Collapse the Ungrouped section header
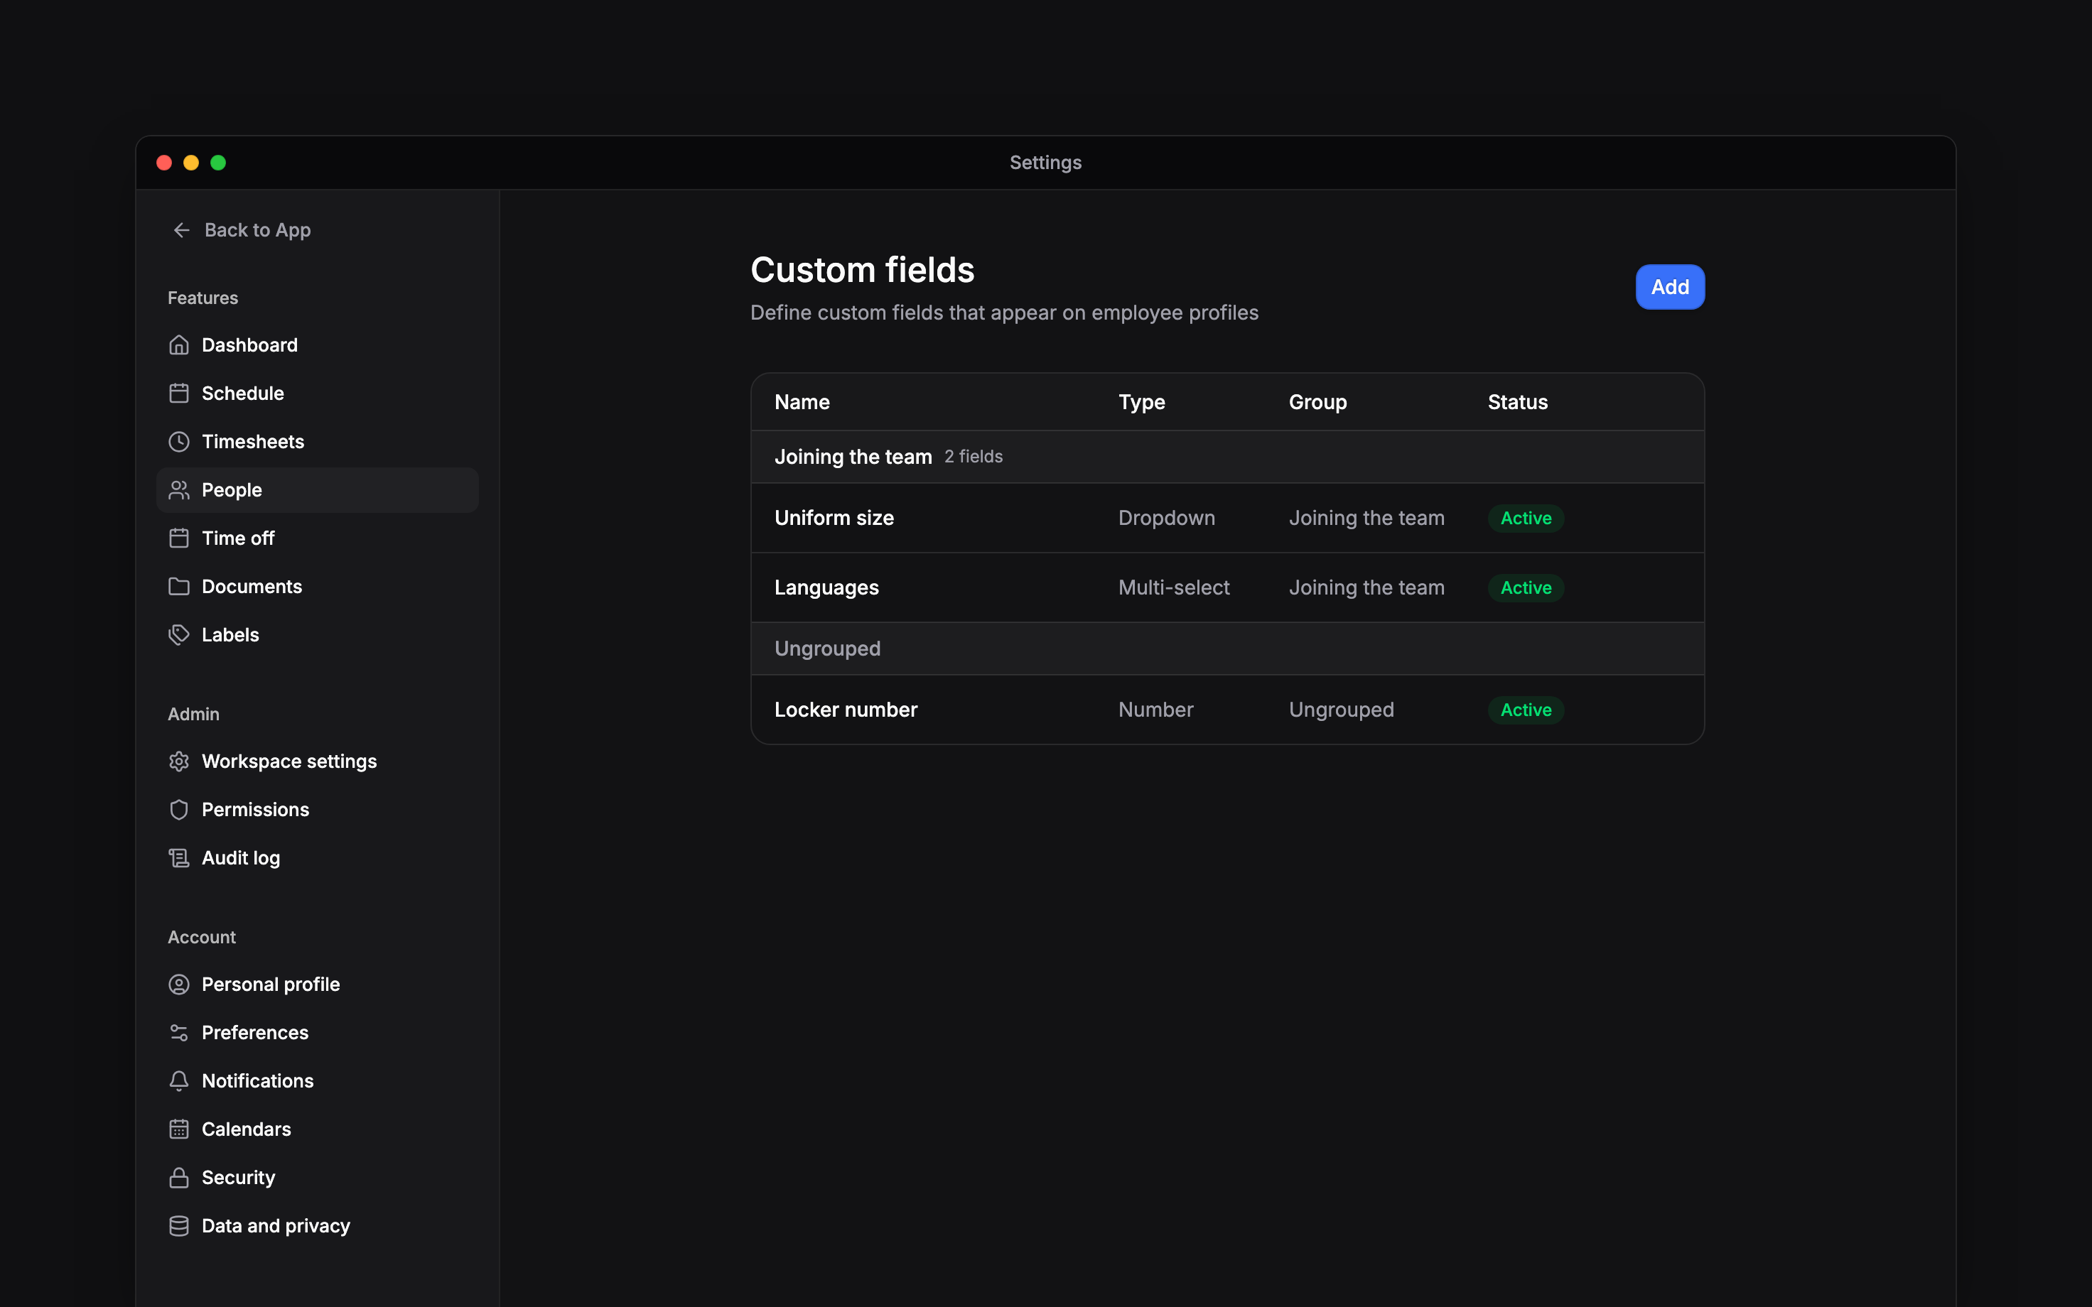This screenshot has height=1307, width=2092. [1227, 649]
